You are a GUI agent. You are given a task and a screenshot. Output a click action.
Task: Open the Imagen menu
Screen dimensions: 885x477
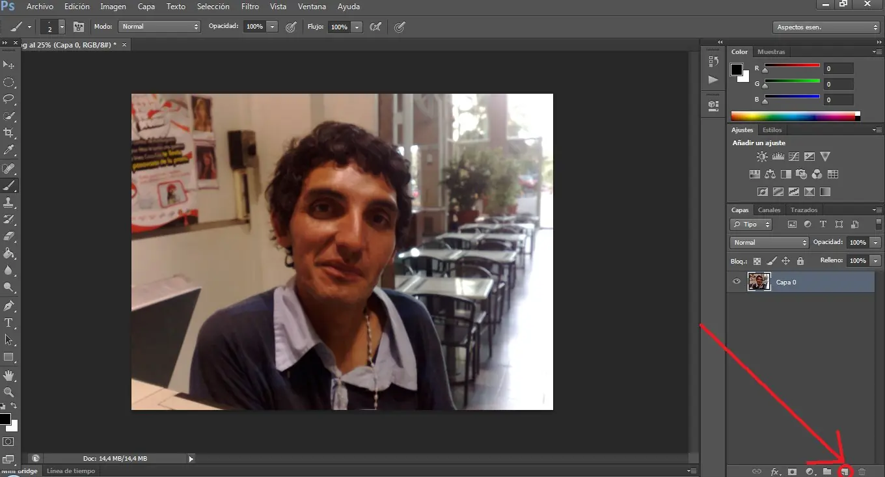[x=113, y=7]
